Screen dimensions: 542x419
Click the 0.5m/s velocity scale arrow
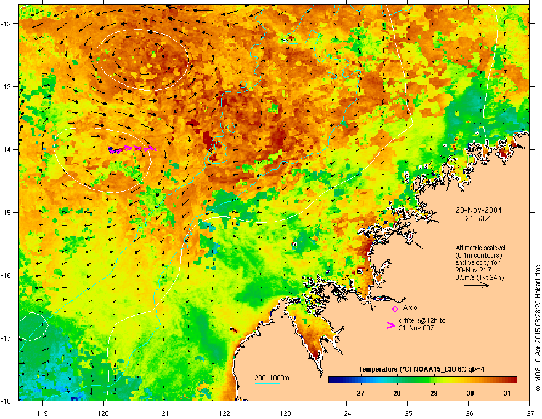pyautogui.click(x=476, y=285)
